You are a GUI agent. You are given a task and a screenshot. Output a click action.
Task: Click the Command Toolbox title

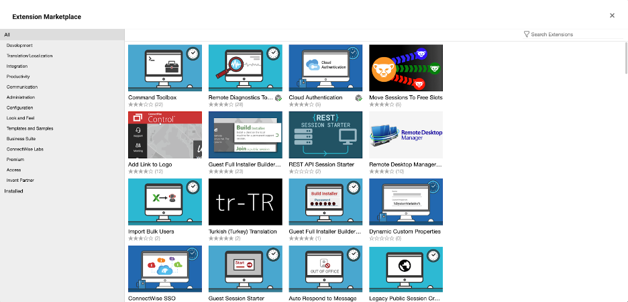click(x=152, y=98)
